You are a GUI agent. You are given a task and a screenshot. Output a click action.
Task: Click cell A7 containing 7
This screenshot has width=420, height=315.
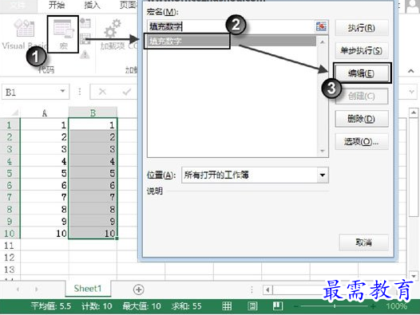point(45,197)
